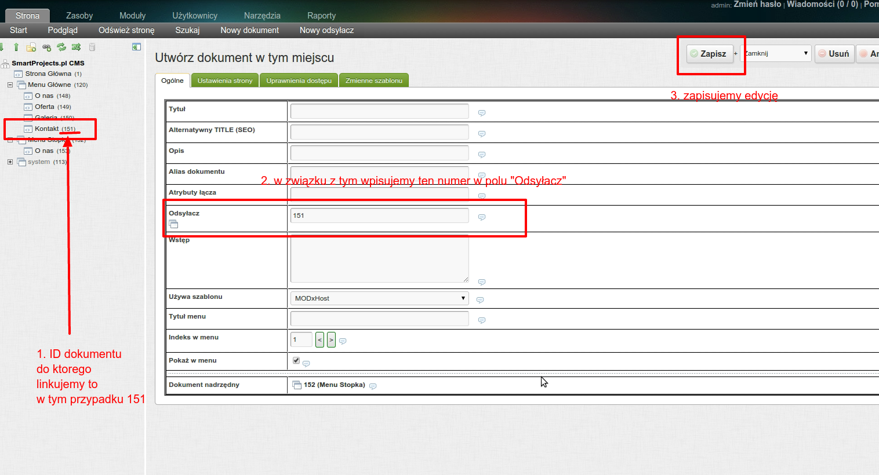The width and height of the screenshot is (879, 475).
Task: Open the help bubble for Dokument nadrzędny
Action: [373, 386]
